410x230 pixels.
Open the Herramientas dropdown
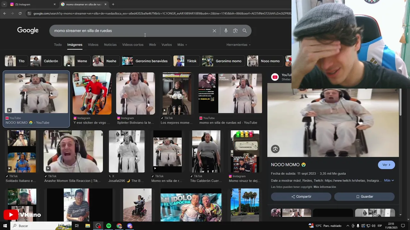click(238, 45)
